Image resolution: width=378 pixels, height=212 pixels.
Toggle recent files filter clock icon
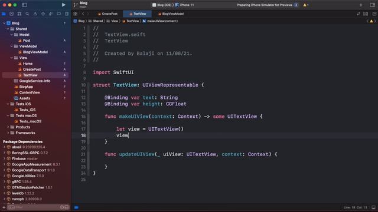click(x=61, y=207)
